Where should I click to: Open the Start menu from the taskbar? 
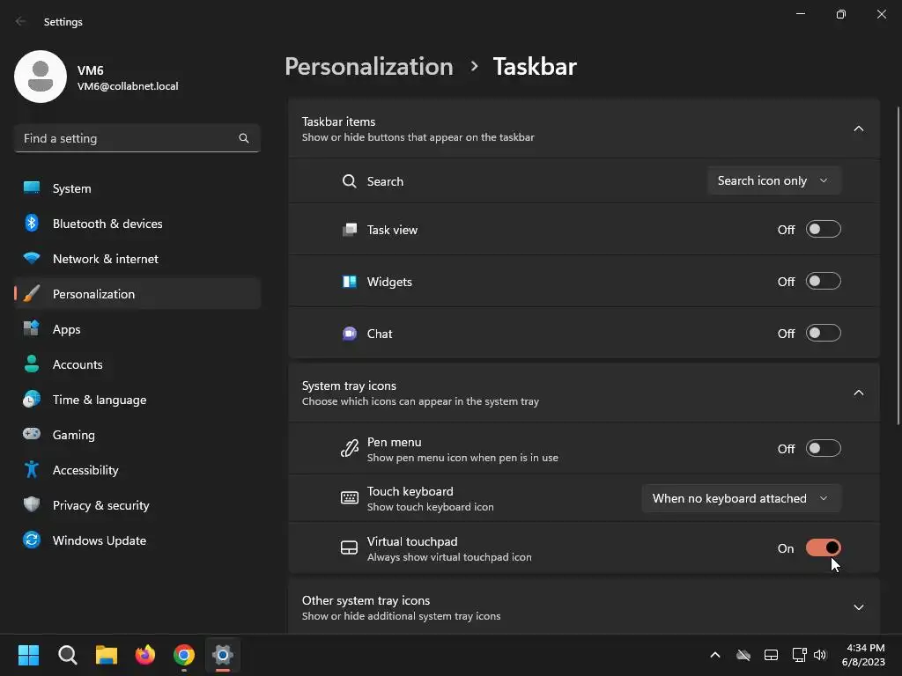point(28,655)
